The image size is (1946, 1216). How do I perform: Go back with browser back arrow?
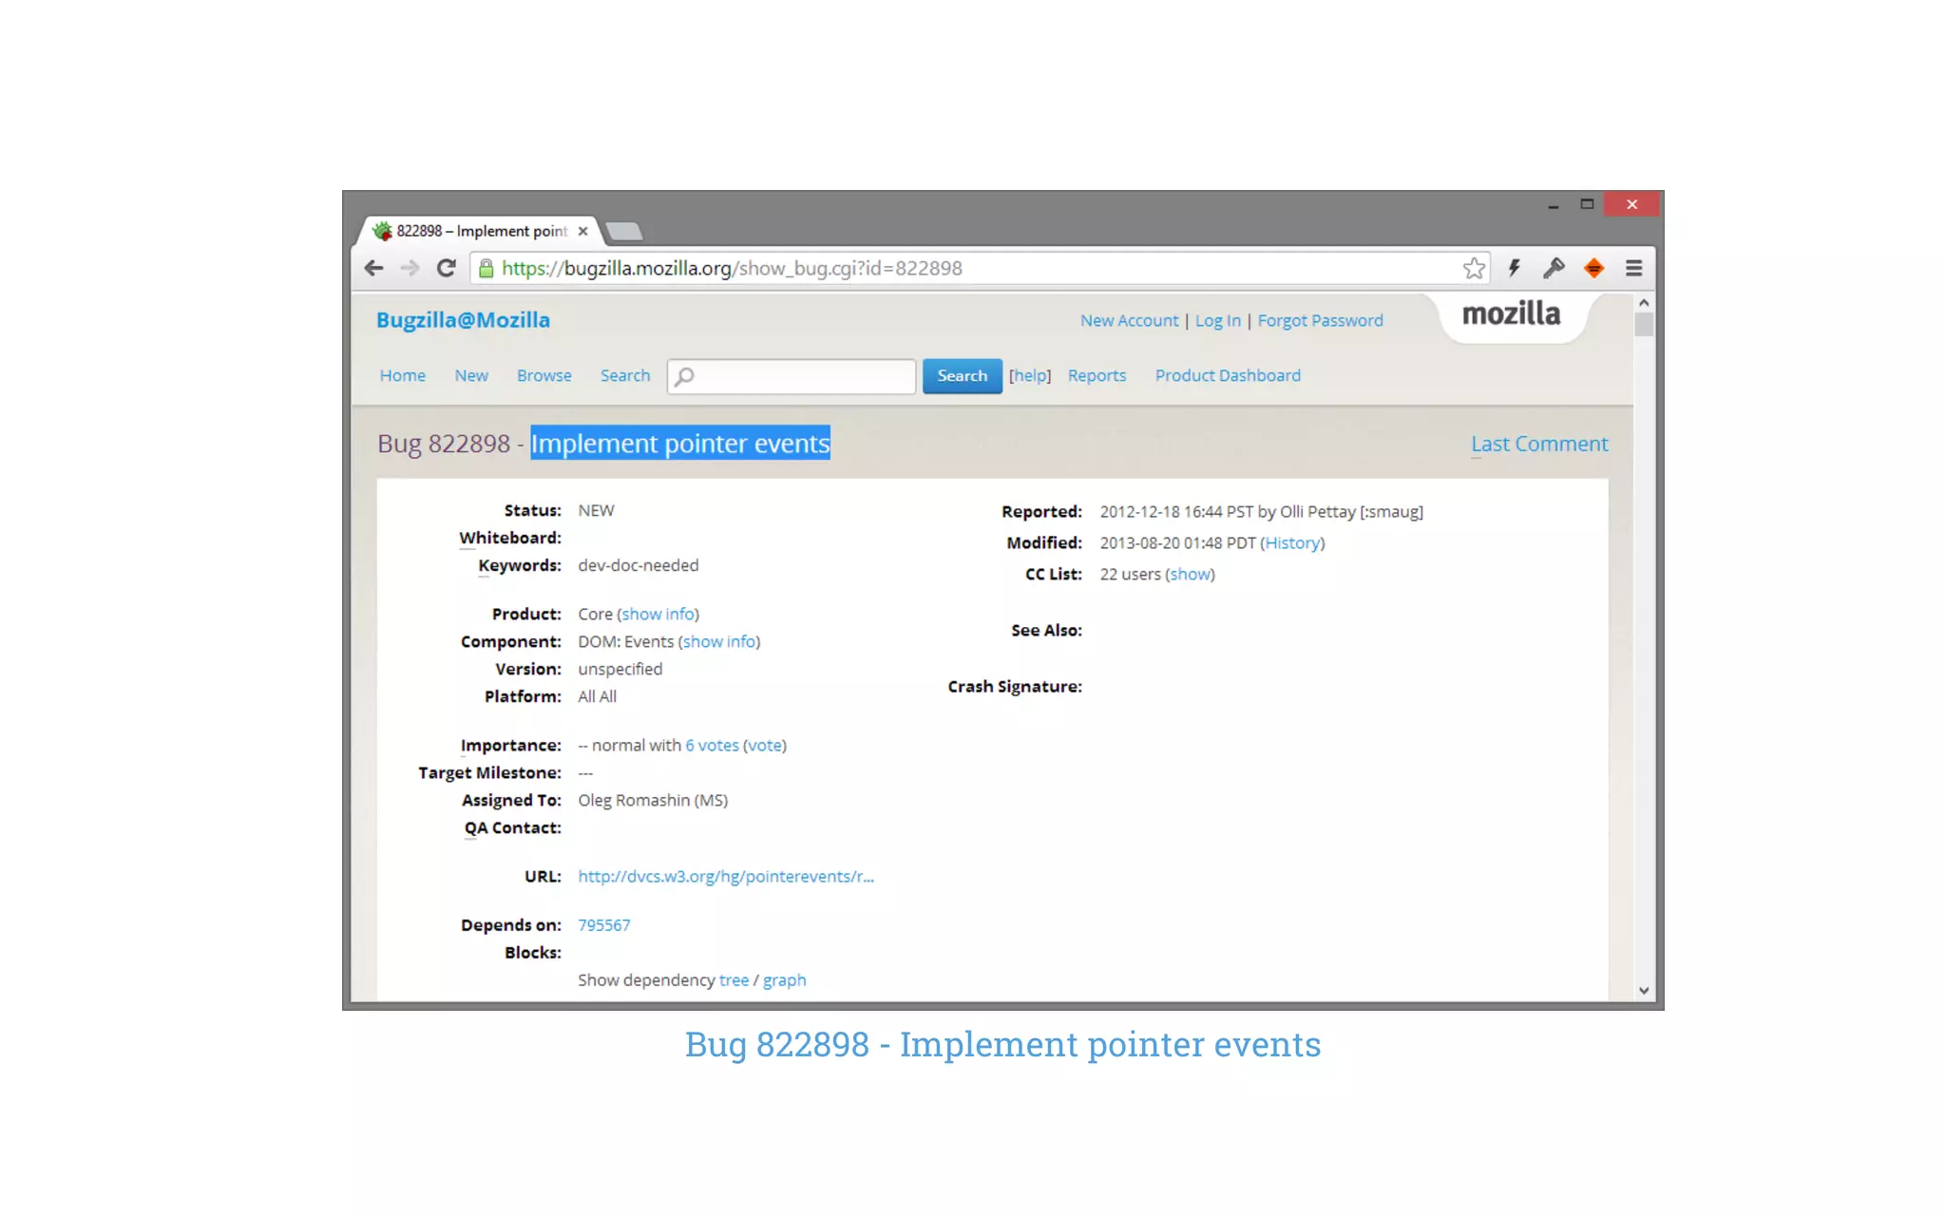(x=373, y=268)
